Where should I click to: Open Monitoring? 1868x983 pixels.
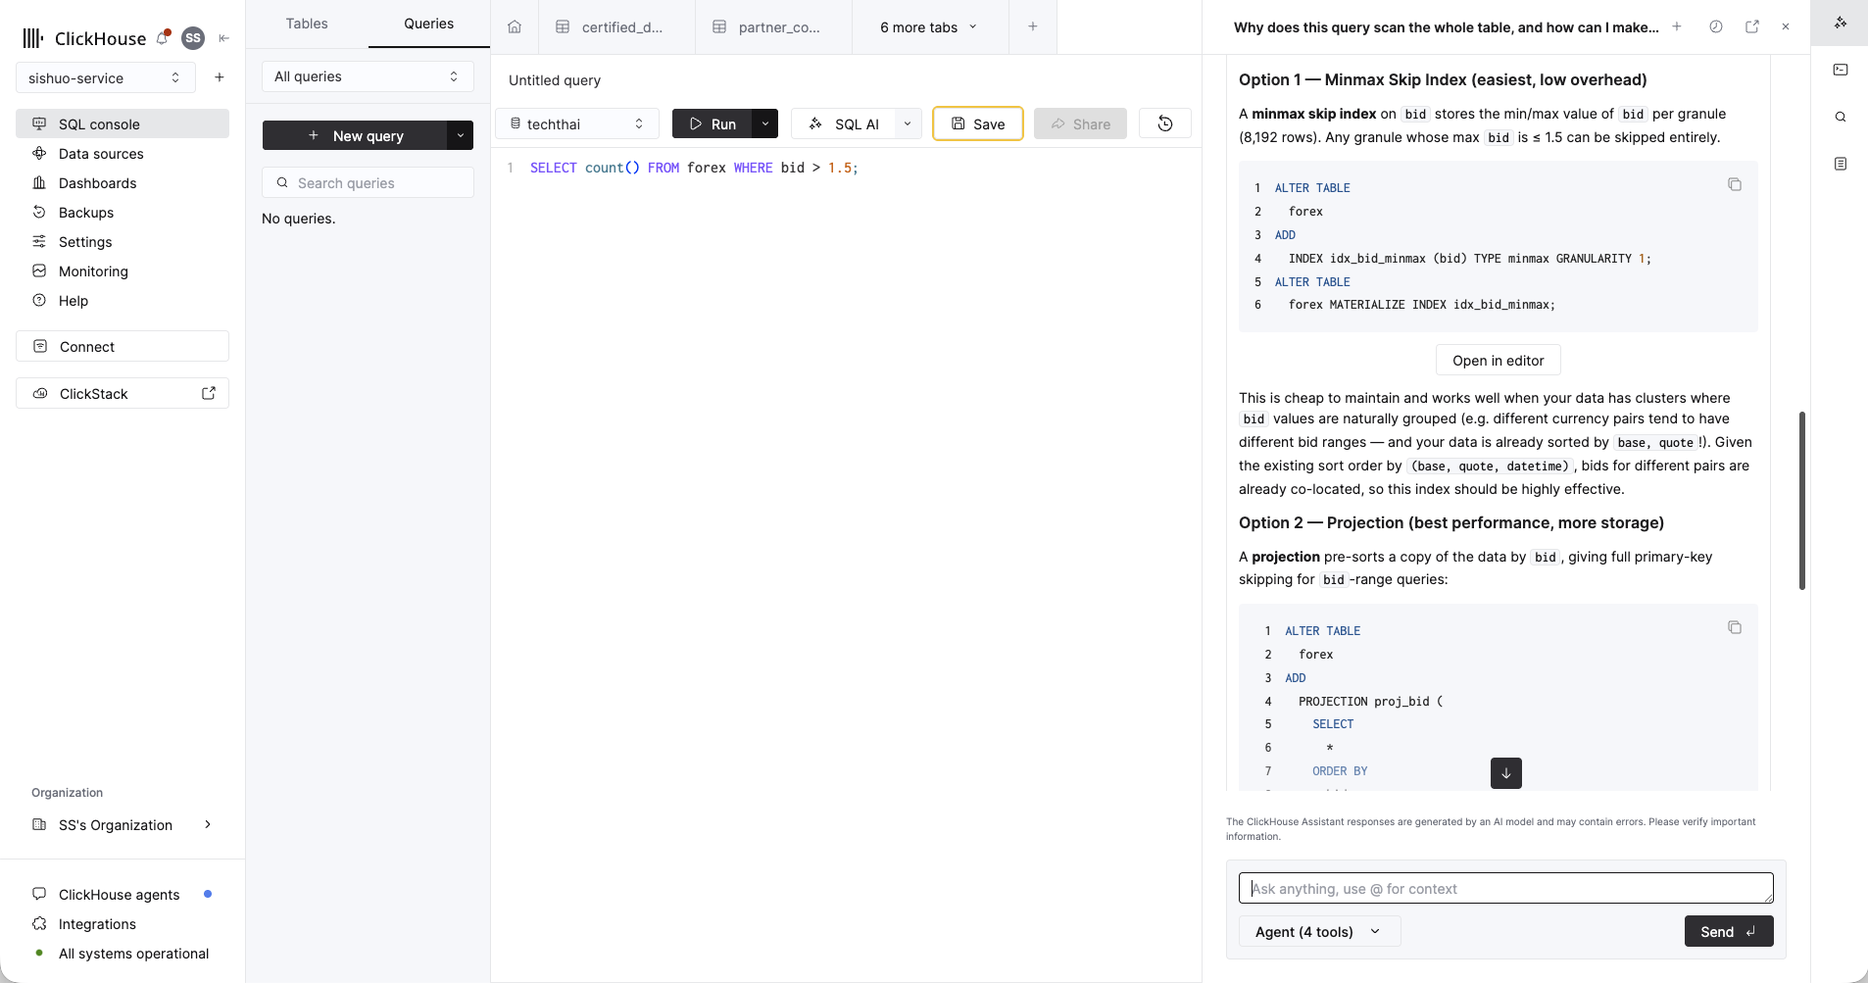point(123,270)
